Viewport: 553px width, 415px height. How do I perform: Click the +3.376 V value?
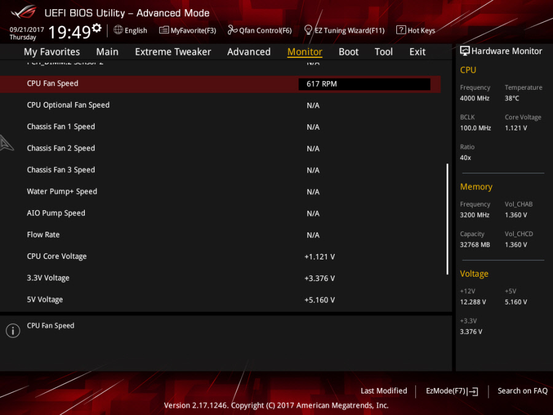pos(320,279)
